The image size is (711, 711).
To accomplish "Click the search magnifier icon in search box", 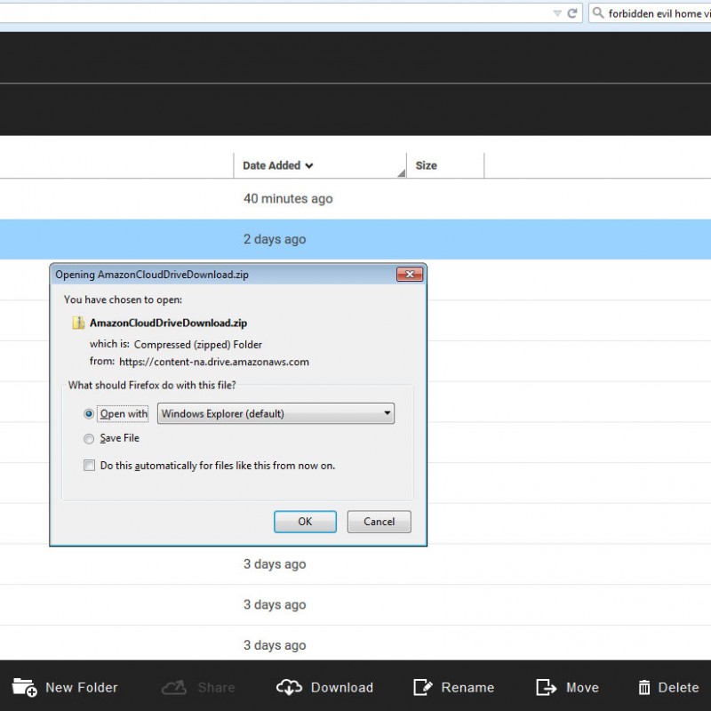I will [x=598, y=13].
